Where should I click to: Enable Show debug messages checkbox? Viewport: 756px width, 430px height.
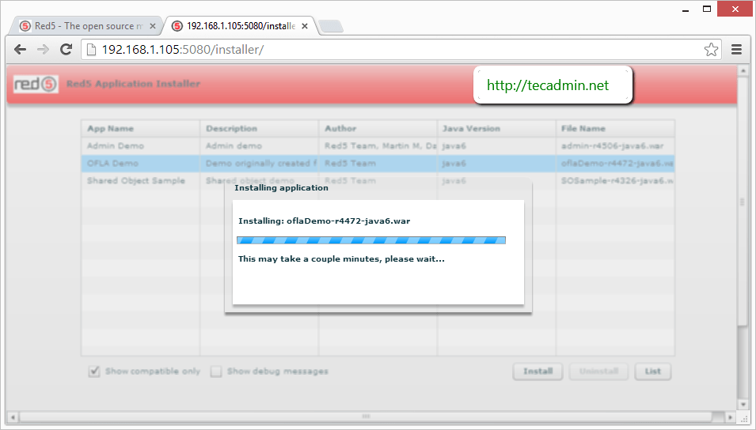216,372
